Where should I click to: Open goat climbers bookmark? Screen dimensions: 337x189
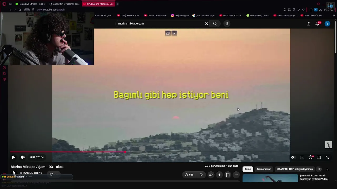[x=204, y=15]
